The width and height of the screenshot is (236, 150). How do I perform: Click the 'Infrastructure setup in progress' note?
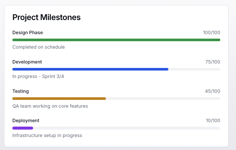click(x=47, y=135)
